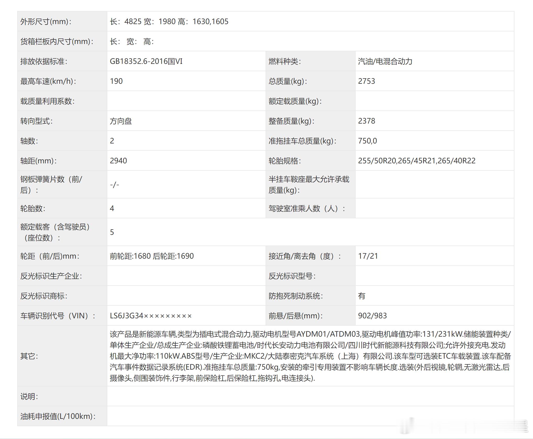The height and width of the screenshot is (439, 533).
Task: Select the 外形尺寸(mm) label cell
Action: pos(62,21)
